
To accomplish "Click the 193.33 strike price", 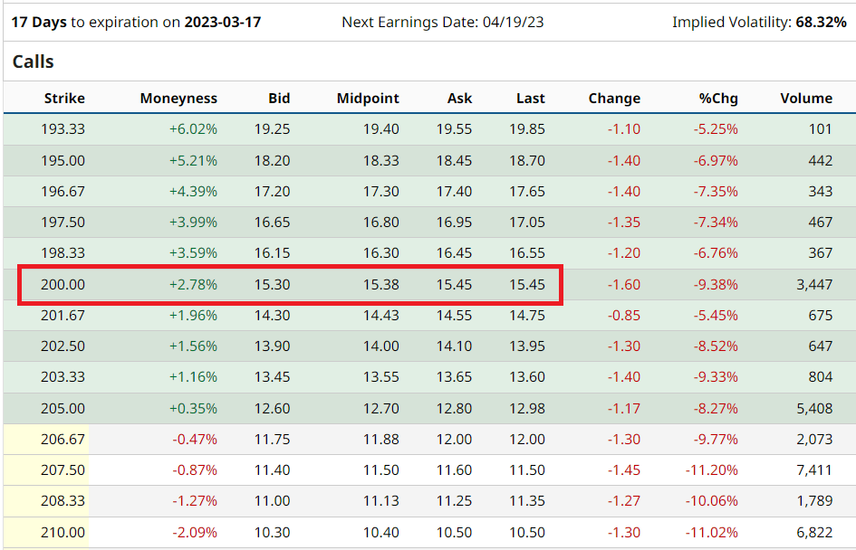I will point(63,129).
